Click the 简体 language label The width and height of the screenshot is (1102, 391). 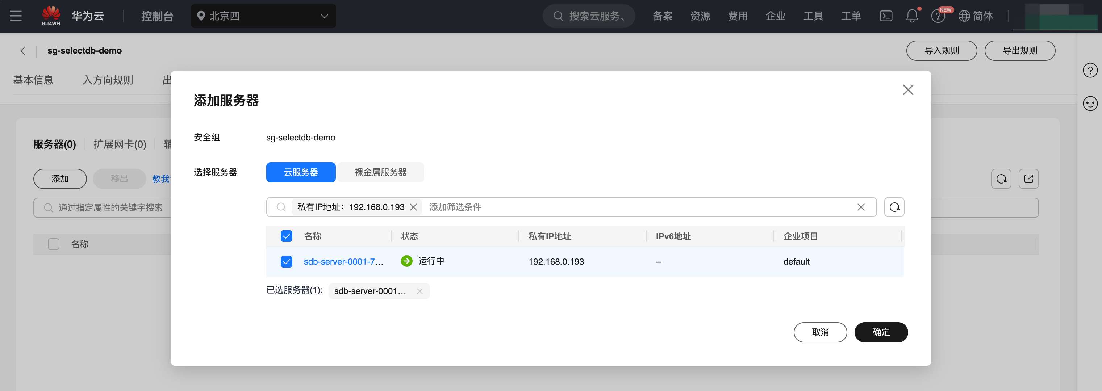[983, 16]
